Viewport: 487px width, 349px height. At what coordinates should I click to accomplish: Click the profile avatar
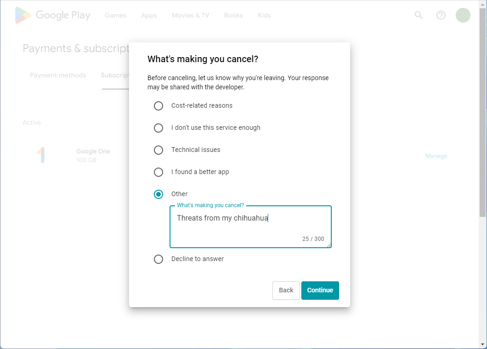point(463,15)
